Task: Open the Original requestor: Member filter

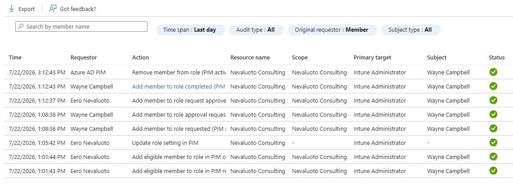Action: (332, 30)
